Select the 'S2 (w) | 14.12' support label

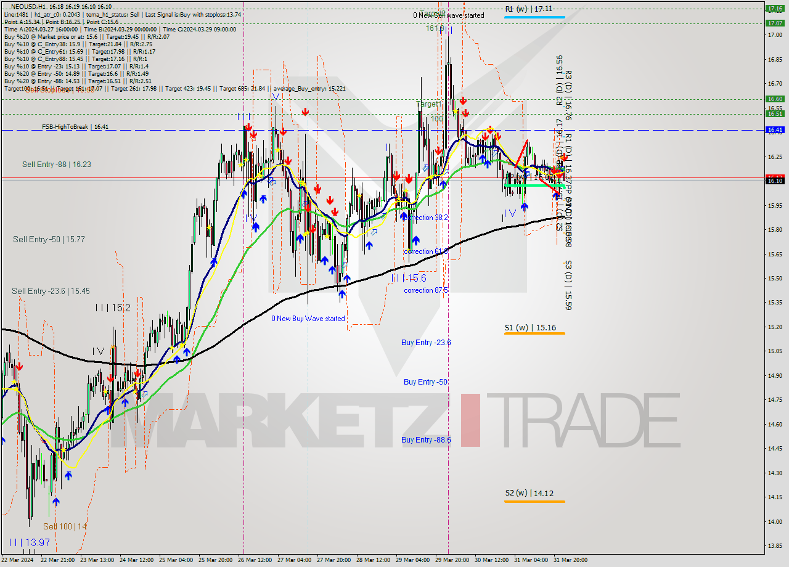(x=529, y=493)
